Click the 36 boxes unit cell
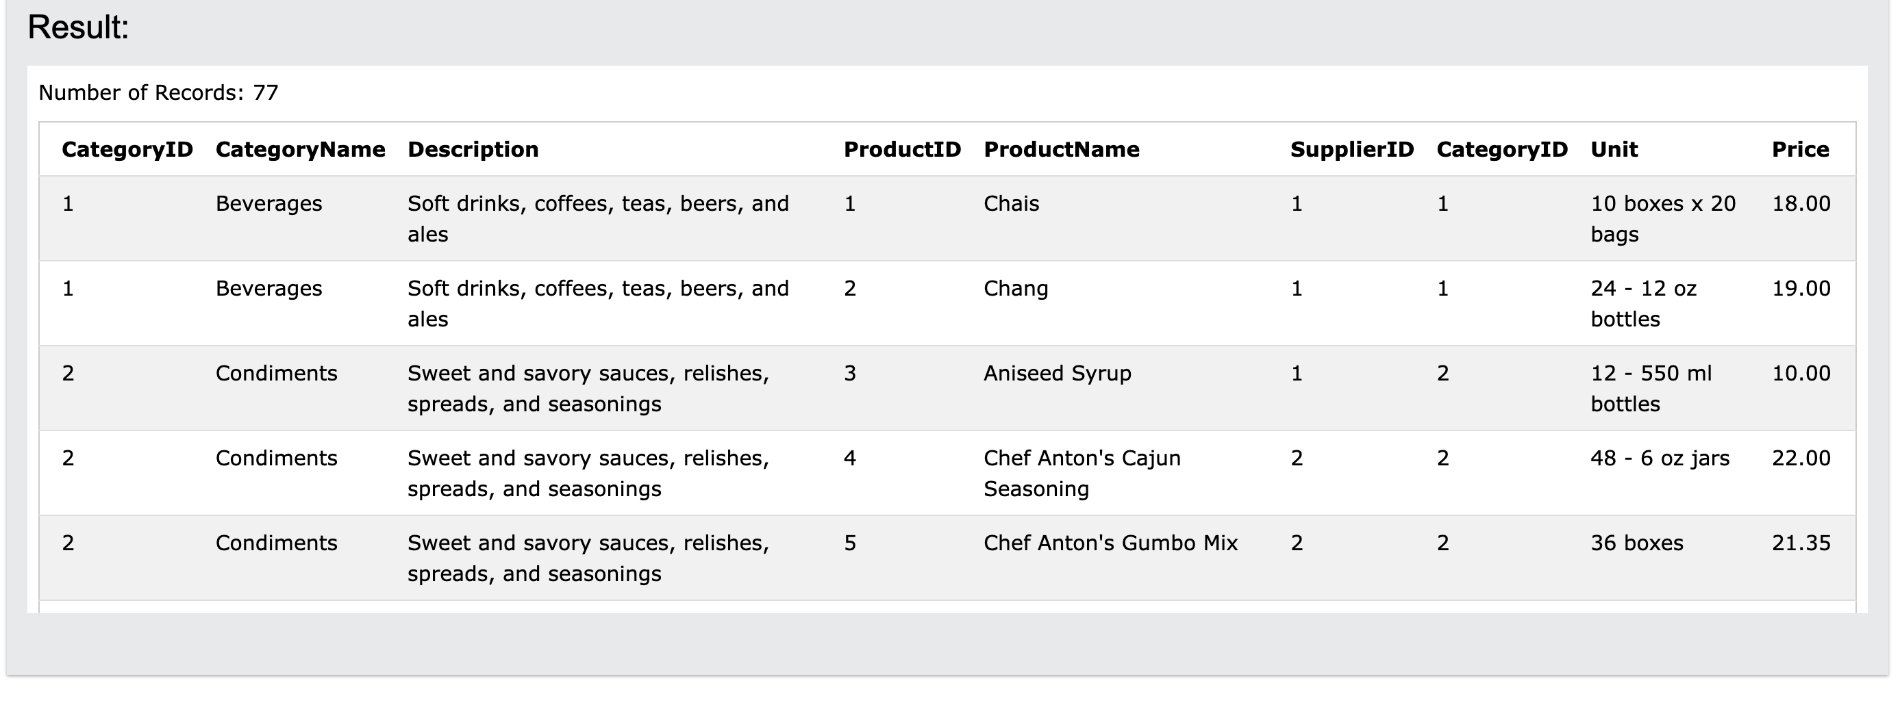The height and width of the screenshot is (709, 1900). [x=1637, y=543]
